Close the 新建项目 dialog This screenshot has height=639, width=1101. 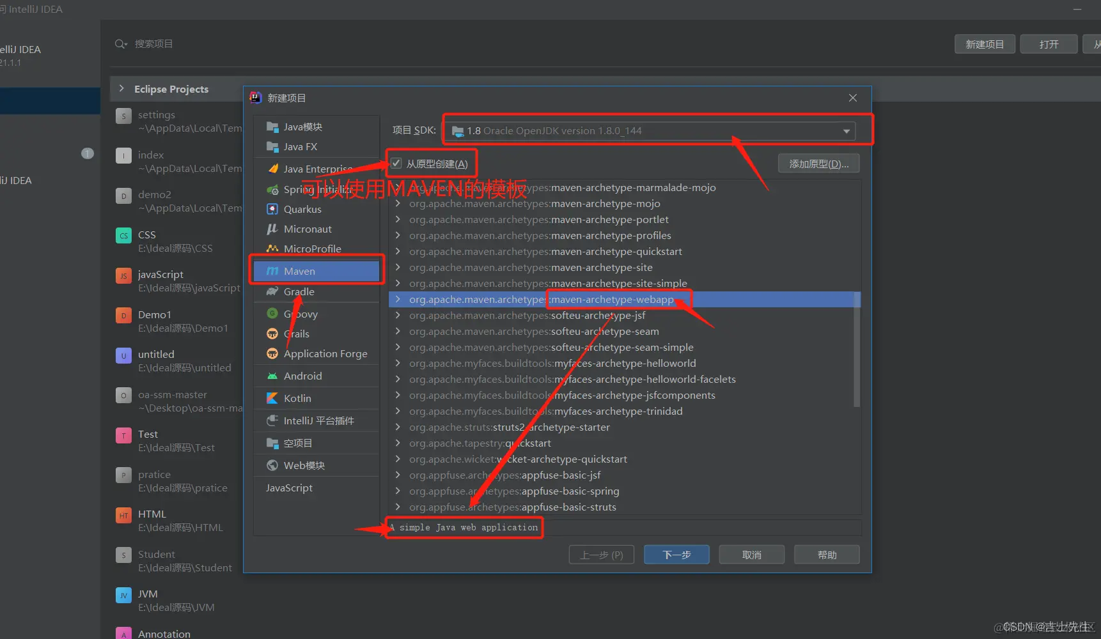(853, 98)
